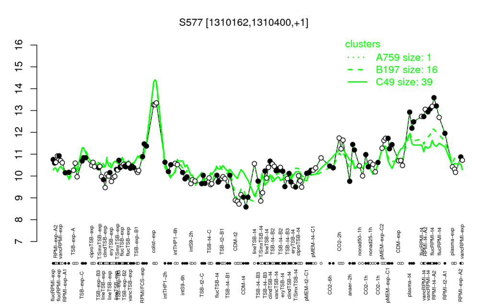Screen dimensions: 491x307
Task: Click the 'TSB-t2-C' x-axis label
Action: tap(202, 286)
